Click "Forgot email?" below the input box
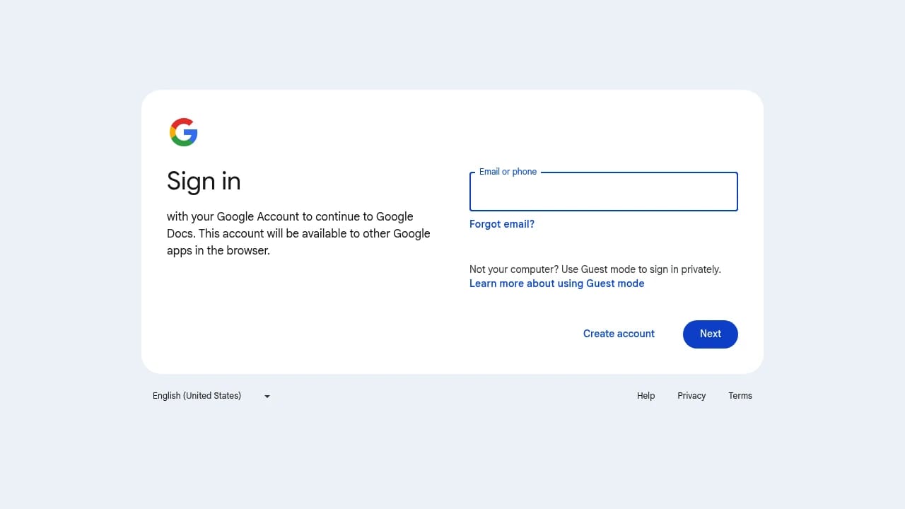The image size is (905, 509). pyautogui.click(x=502, y=224)
